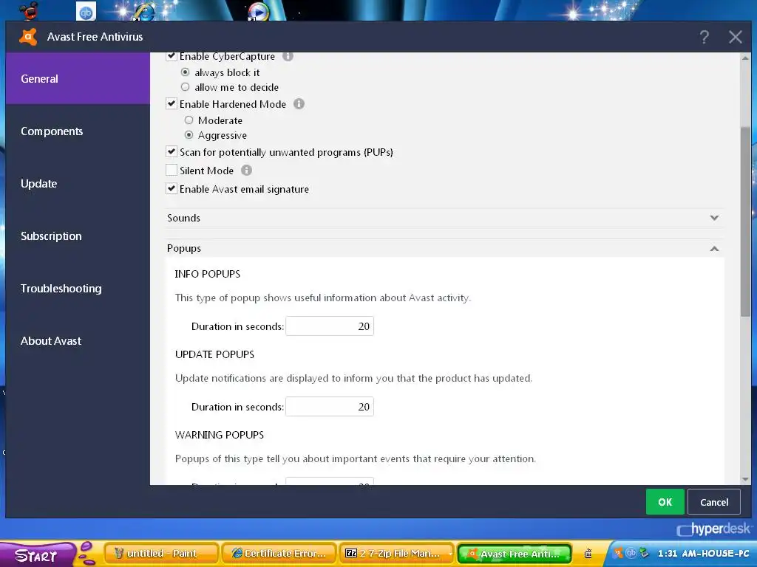Click CyberCapture info icon
This screenshot has width=757, height=567.
(x=288, y=56)
